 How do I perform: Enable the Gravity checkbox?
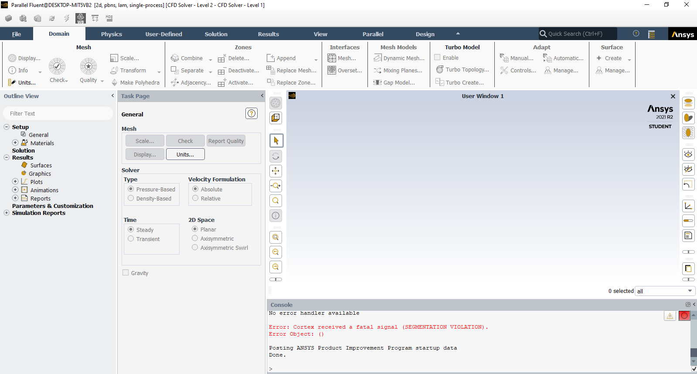(126, 272)
